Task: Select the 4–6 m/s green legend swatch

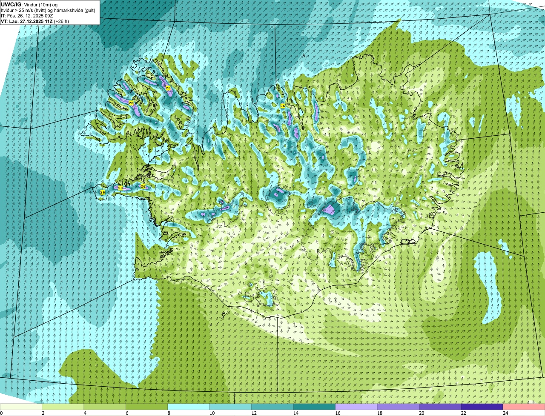Action: click(x=105, y=407)
